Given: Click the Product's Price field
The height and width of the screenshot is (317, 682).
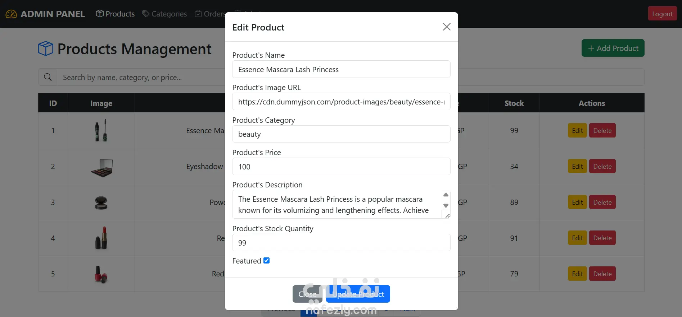Looking at the screenshot, I should (341, 167).
